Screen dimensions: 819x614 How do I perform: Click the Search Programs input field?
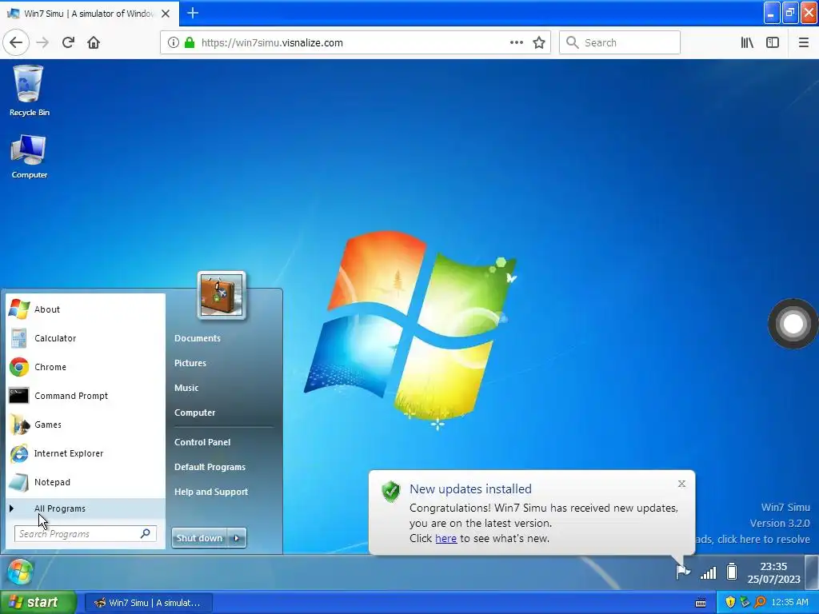[x=85, y=533]
